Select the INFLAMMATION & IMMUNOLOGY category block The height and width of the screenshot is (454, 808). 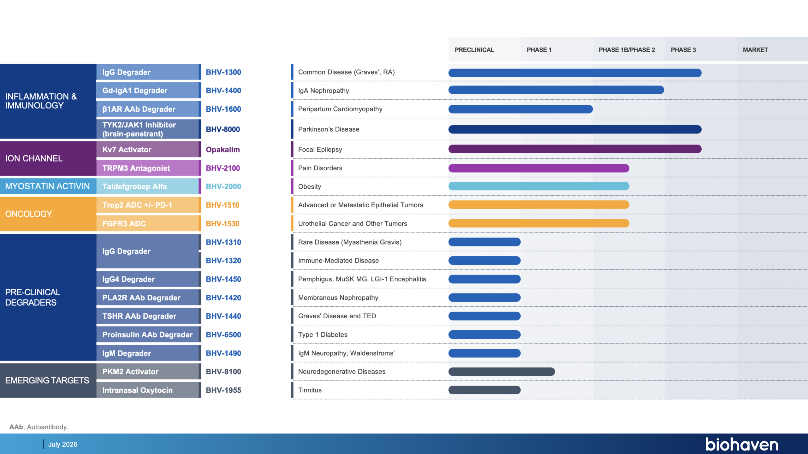coord(48,101)
